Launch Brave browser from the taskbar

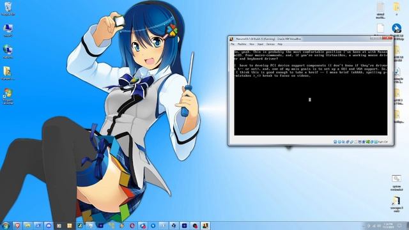(x=17, y=226)
